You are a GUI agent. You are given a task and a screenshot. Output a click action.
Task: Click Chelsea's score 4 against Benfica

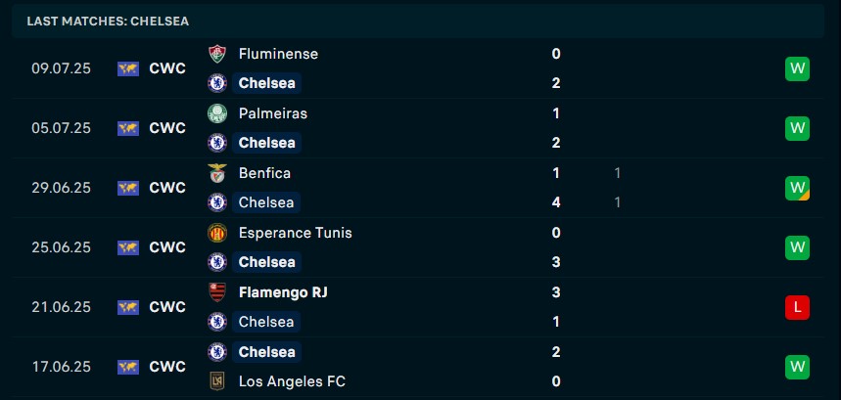coord(556,202)
